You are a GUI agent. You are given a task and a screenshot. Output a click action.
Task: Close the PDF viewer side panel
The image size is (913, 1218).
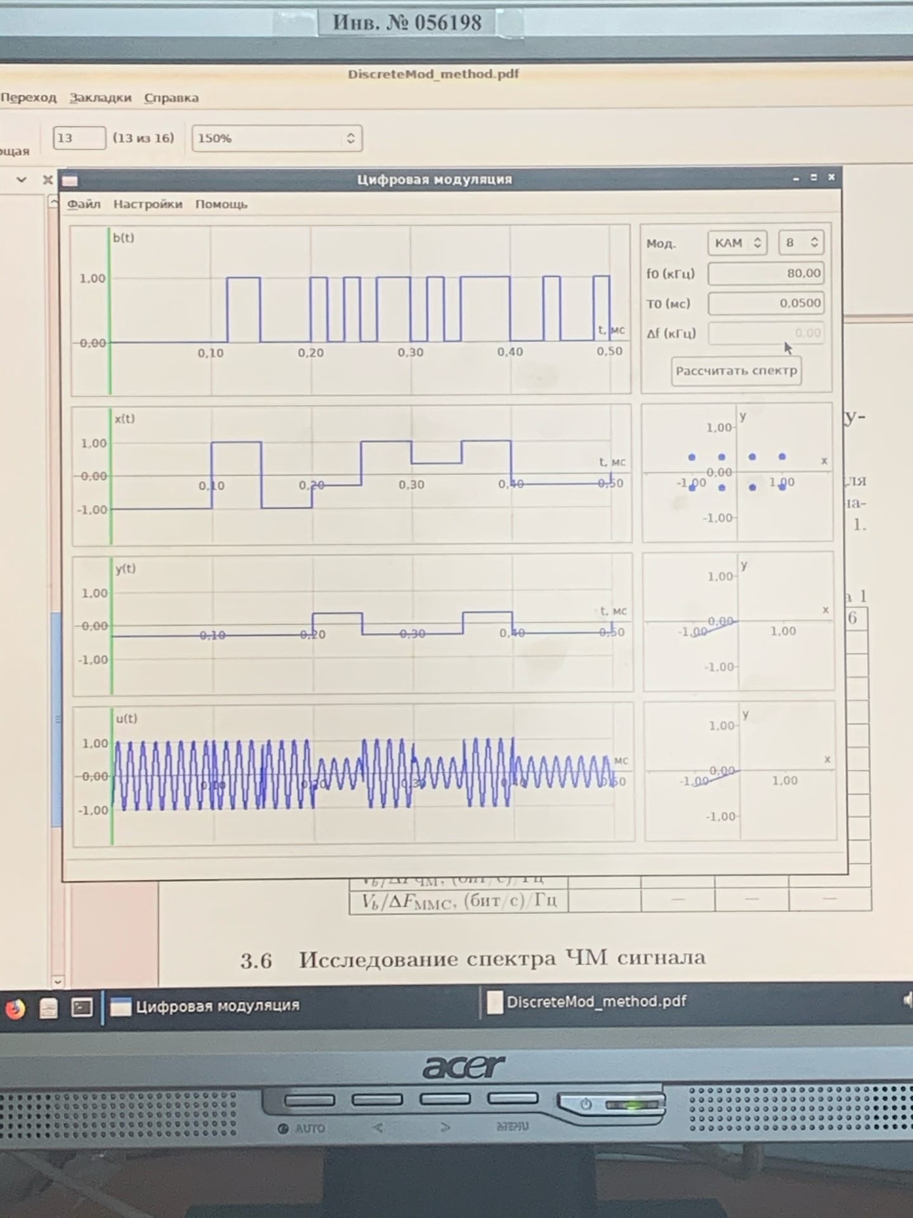(47, 180)
